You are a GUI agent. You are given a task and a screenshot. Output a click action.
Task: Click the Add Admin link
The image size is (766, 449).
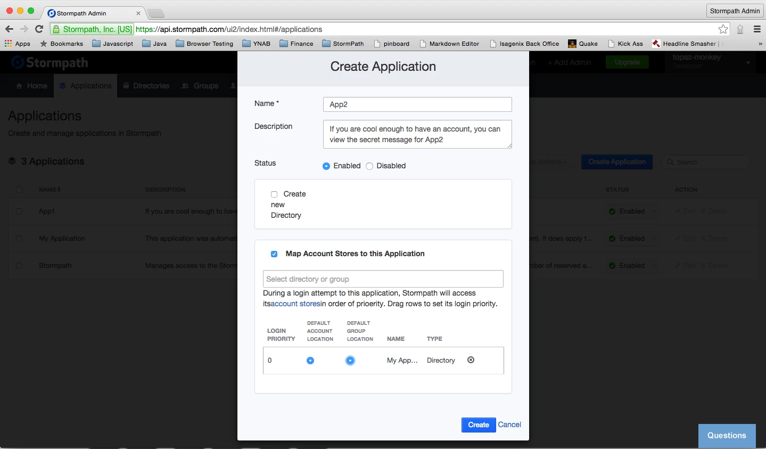[x=570, y=62]
